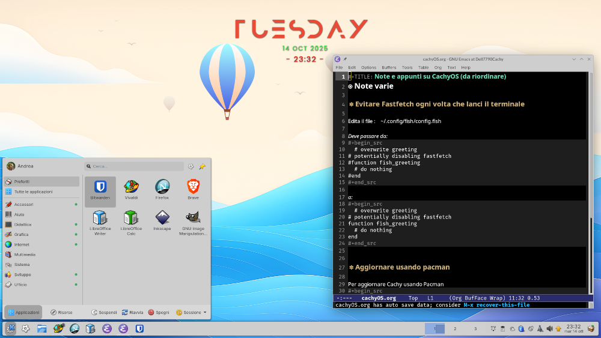Open GNU Image Manipulation Program

[193, 221]
